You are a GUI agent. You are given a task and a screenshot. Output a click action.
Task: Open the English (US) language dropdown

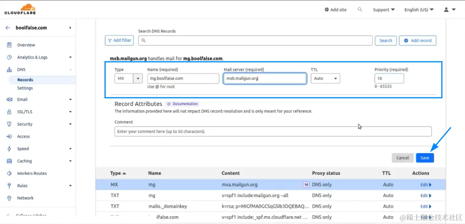(x=419, y=10)
